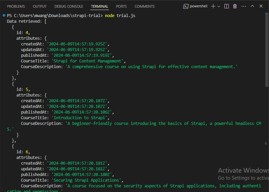This screenshot has height=192, width=269.
Task: Click the powershell terminal profile label
Action: pos(198,6)
